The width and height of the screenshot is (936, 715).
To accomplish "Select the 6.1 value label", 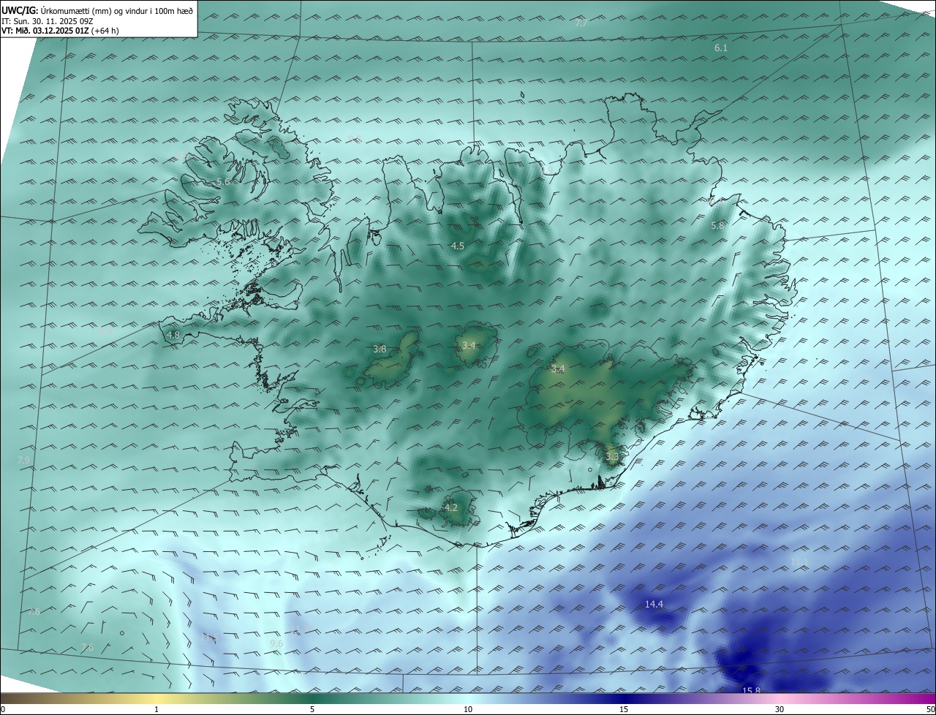I will pyautogui.click(x=721, y=48).
